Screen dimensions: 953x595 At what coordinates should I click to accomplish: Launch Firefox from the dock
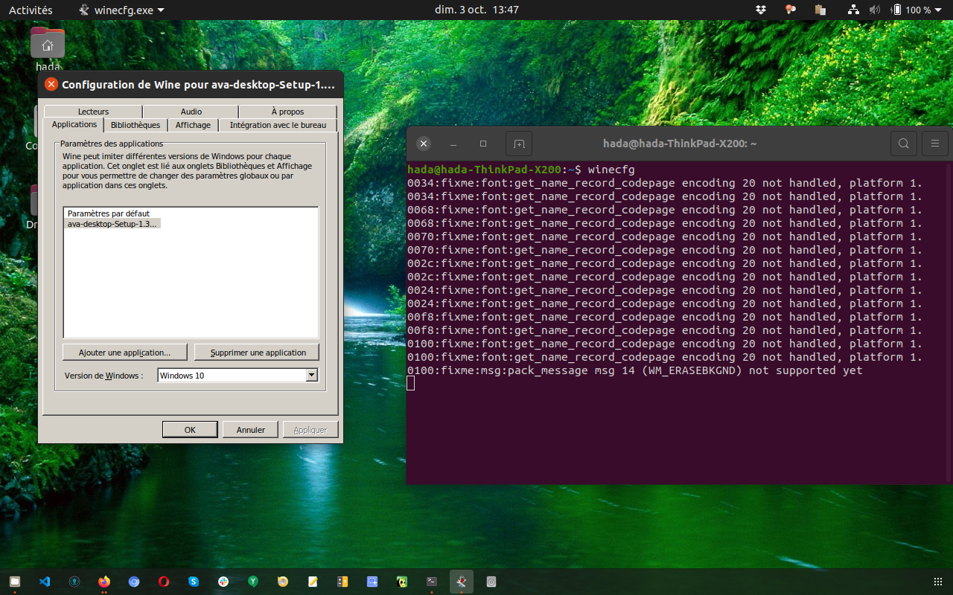(x=104, y=582)
